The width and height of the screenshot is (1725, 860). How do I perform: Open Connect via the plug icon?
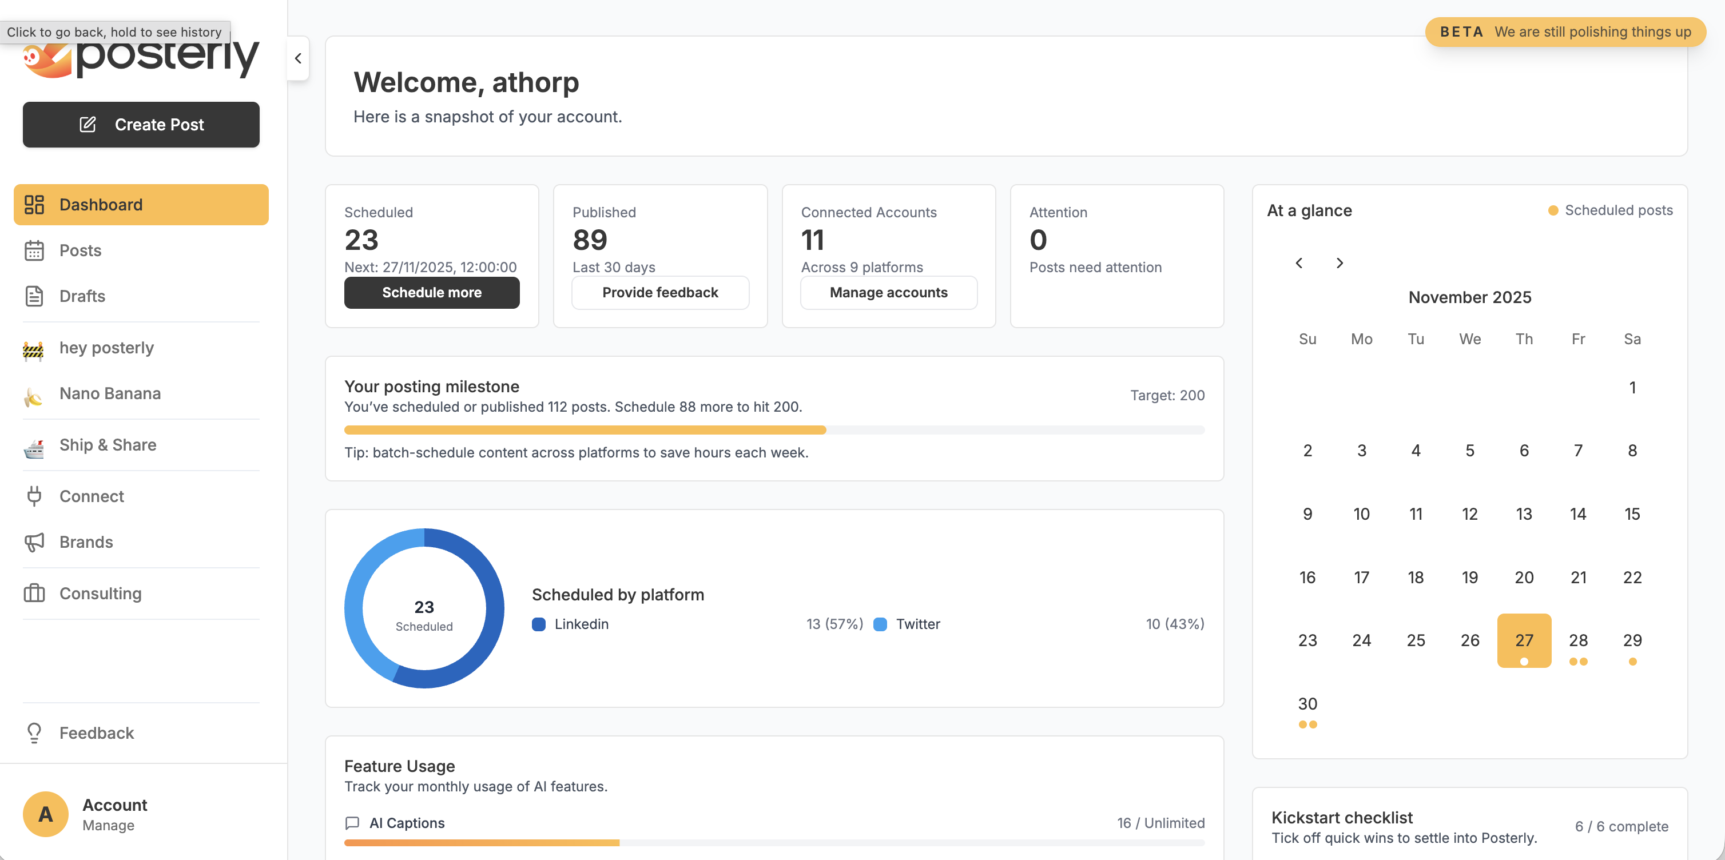click(x=34, y=496)
